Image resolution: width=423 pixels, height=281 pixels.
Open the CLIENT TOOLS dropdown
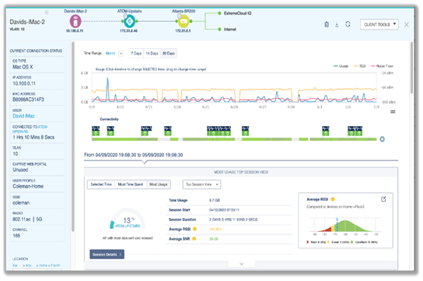pyautogui.click(x=379, y=25)
